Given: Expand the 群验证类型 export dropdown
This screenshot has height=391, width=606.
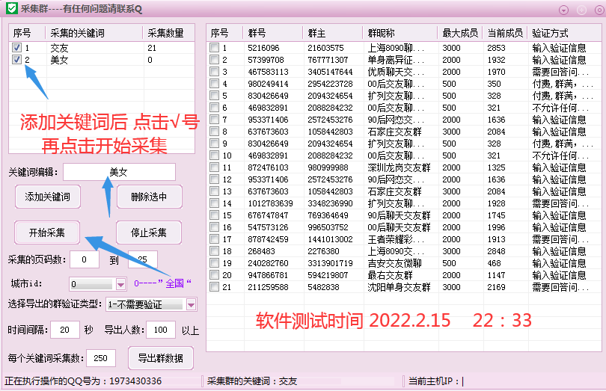Looking at the screenshot, I should pos(191,305).
